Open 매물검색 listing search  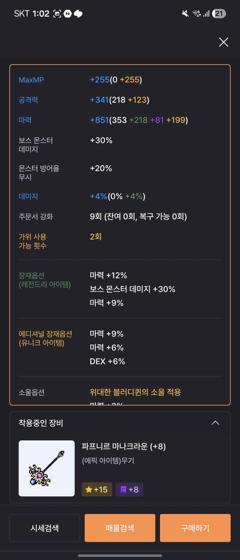click(120, 528)
